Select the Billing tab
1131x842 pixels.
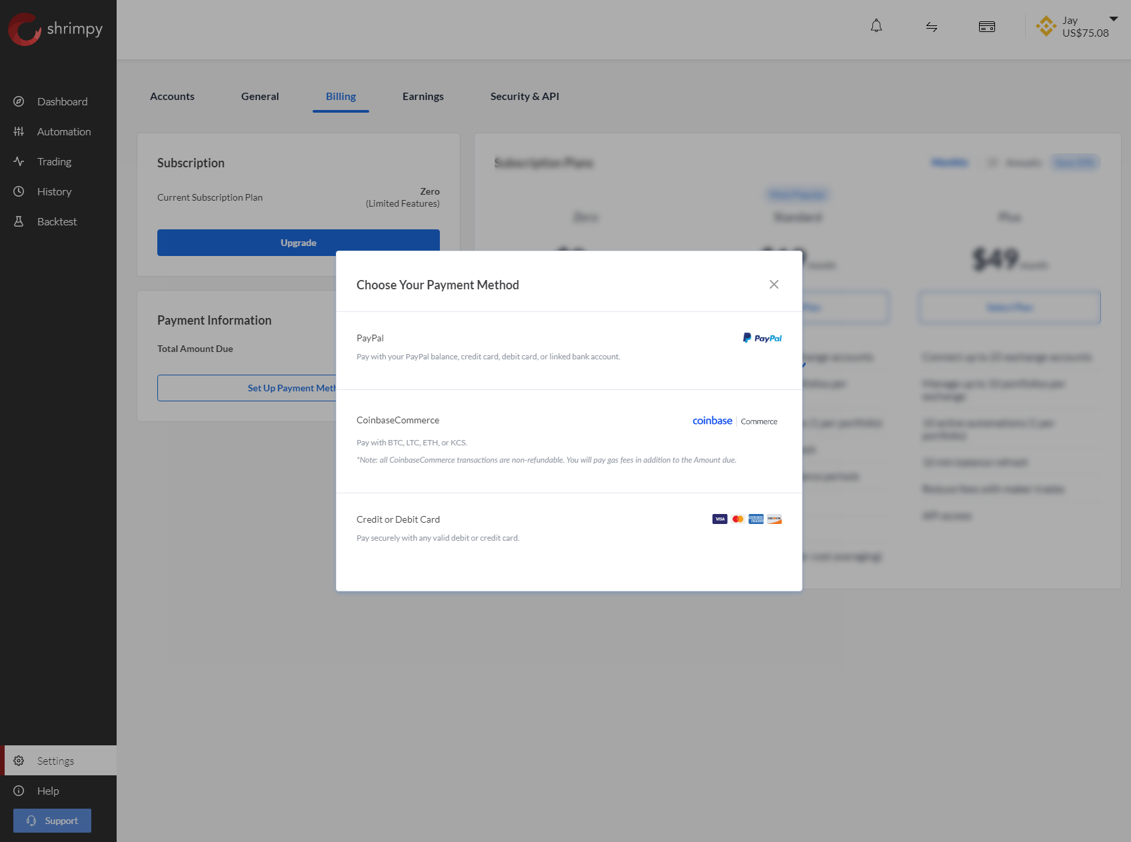tap(341, 96)
